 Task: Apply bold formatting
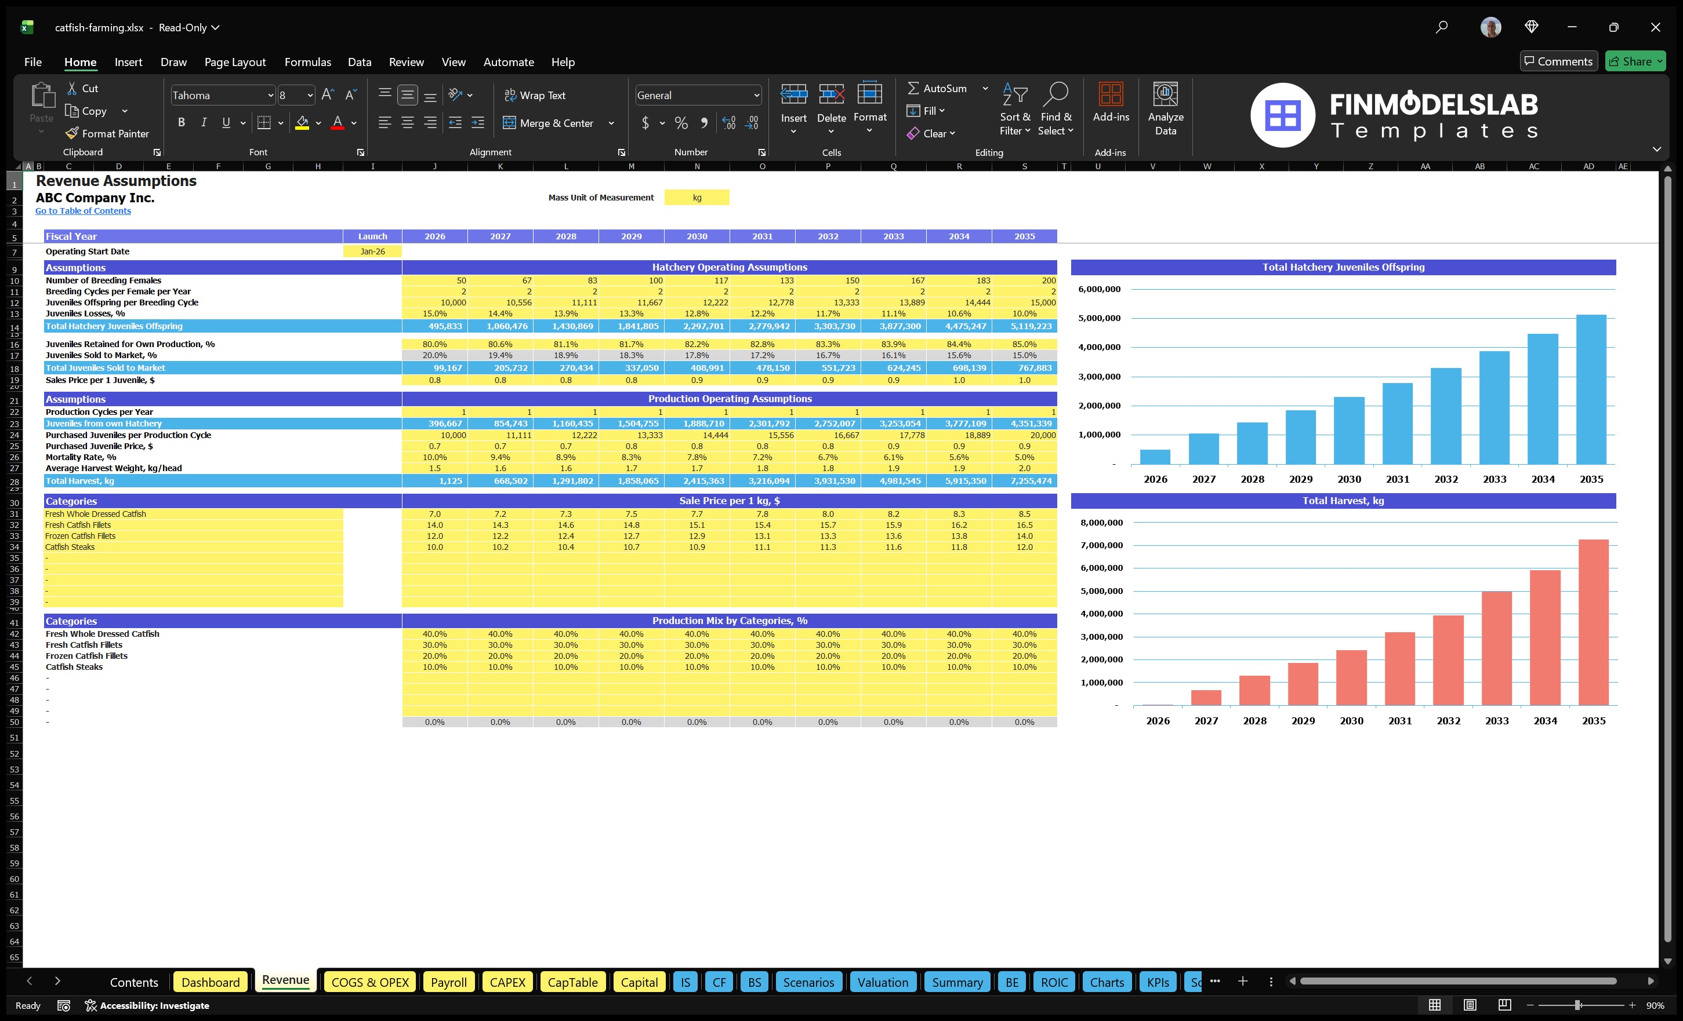[x=181, y=122]
